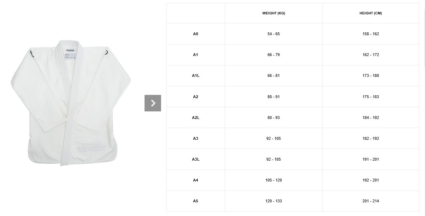The height and width of the screenshot is (216, 425).
Task: Click the next image arrow button
Action: pyautogui.click(x=153, y=103)
